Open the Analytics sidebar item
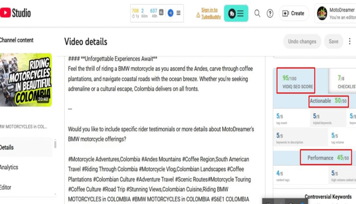This screenshot has height=204, width=356. click(9, 167)
